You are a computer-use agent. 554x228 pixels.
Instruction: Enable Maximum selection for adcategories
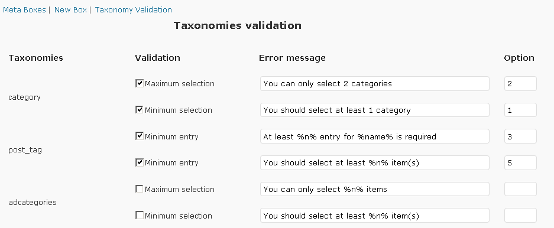(139, 189)
